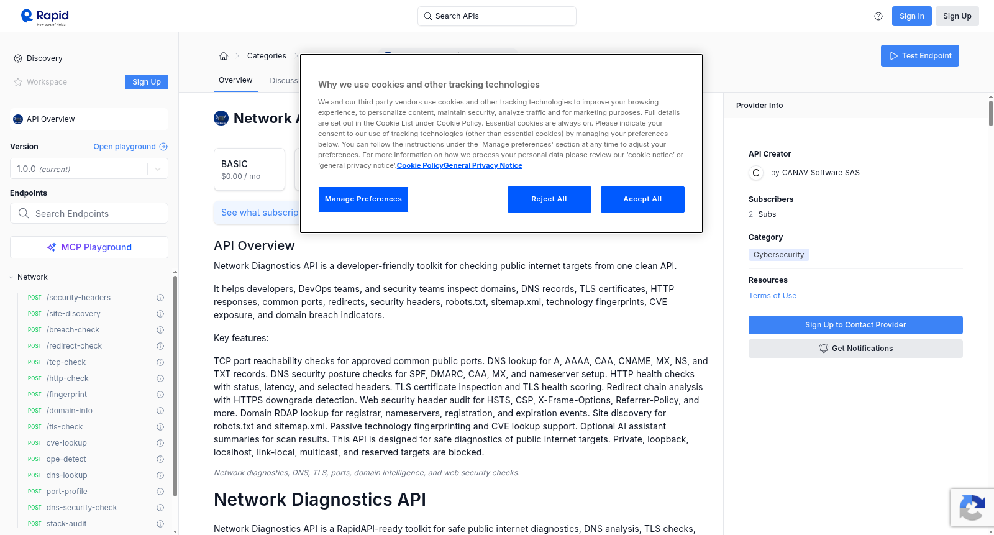Click the Network API logo beside the title

[221, 118]
